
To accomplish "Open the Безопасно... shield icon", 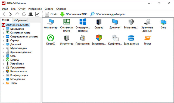I will click(99, 38).
